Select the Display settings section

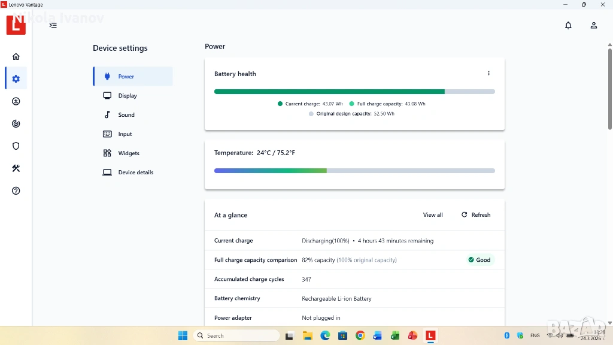[128, 96]
